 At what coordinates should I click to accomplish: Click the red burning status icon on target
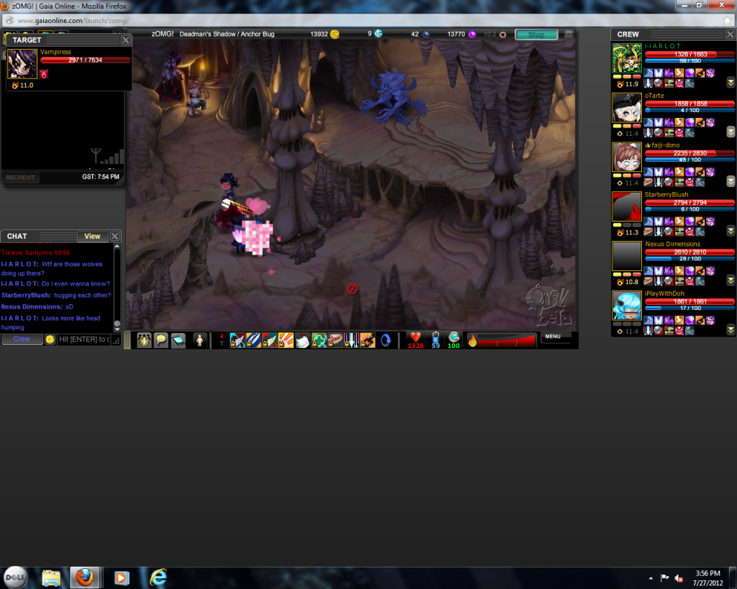click(x=44, y=74)
